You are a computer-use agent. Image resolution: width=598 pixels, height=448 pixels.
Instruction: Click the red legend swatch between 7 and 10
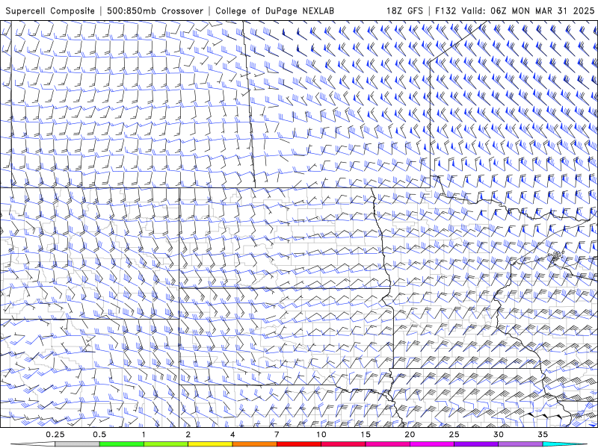(299, 444)
